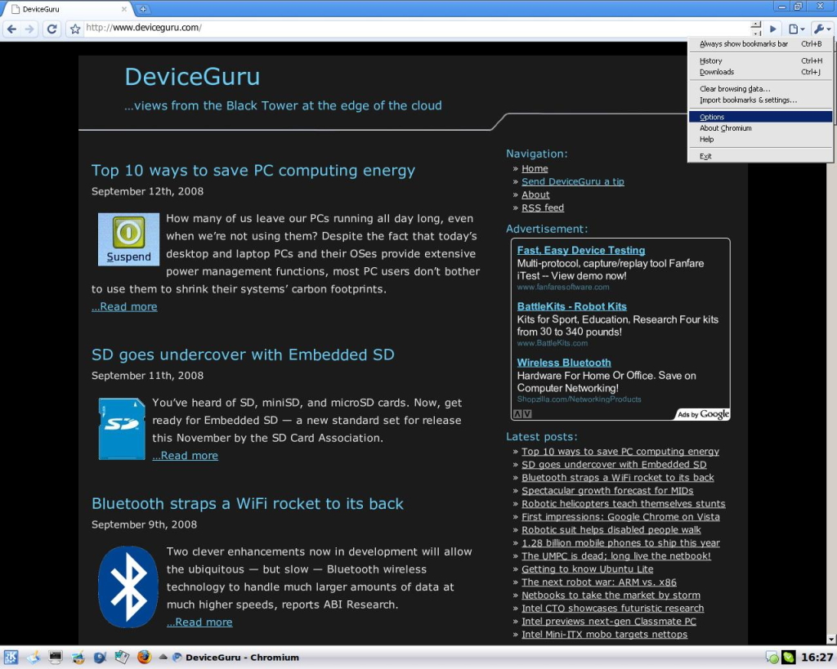Open The UMPC is dead post
Image resolution: width=837 pixels, height=669 pixels.
(x=616, y=556)
